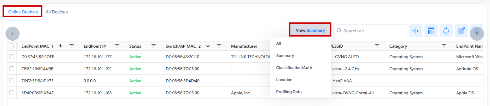Open Status column filter icon

(153, 46)
